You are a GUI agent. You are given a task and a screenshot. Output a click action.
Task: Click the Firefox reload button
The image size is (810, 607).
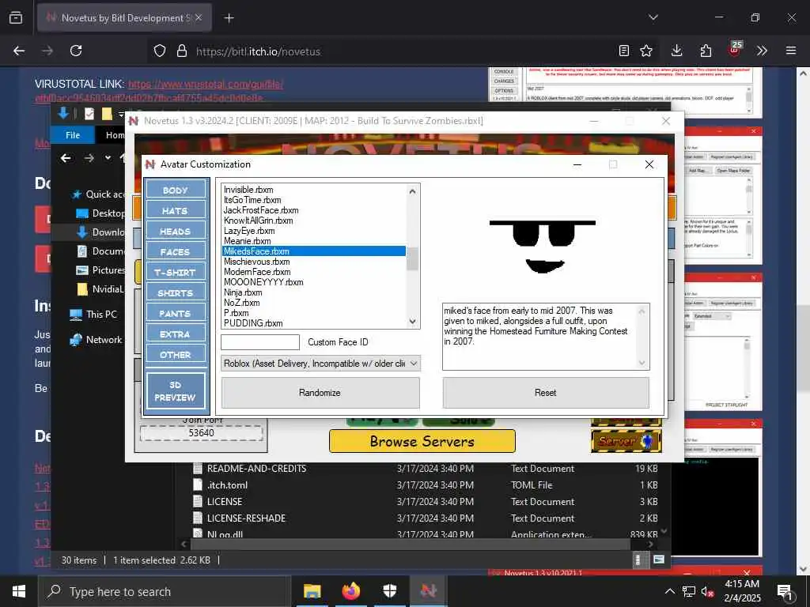76,51
